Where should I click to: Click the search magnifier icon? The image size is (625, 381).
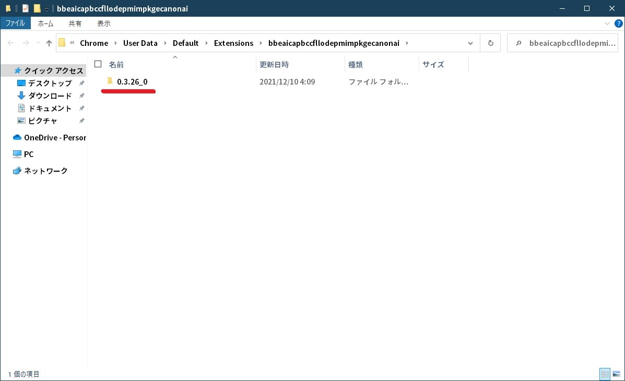[518, 43]
